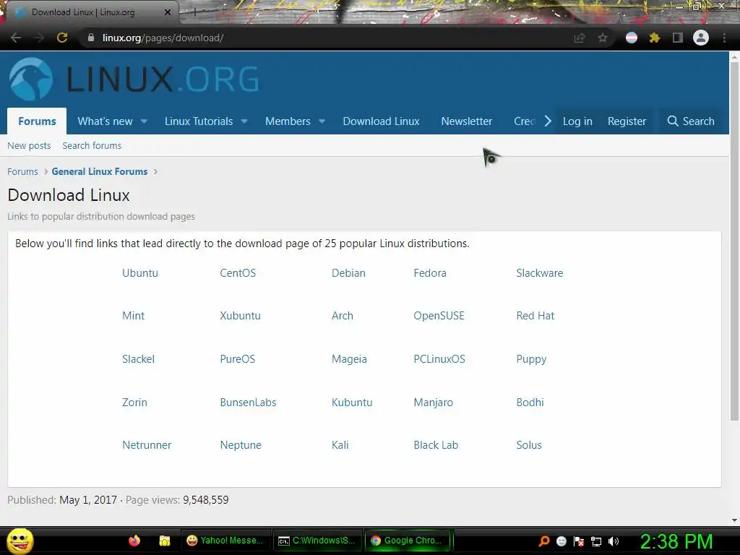Reload the page with the refresh icon
Image resolution: width=740 pixels, height=555 pixels.
tap(62, 38)
